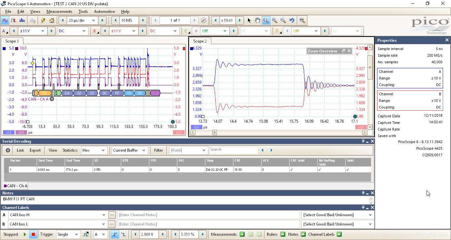The height and width of the screenshot is (240, 451).
Task: Decrease zoom factor x59.41 left arrow
Action: click(215, 20)
